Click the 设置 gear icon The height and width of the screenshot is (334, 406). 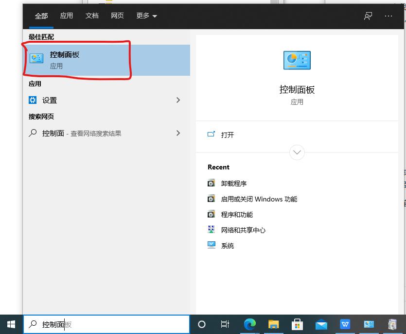point(33,100)
